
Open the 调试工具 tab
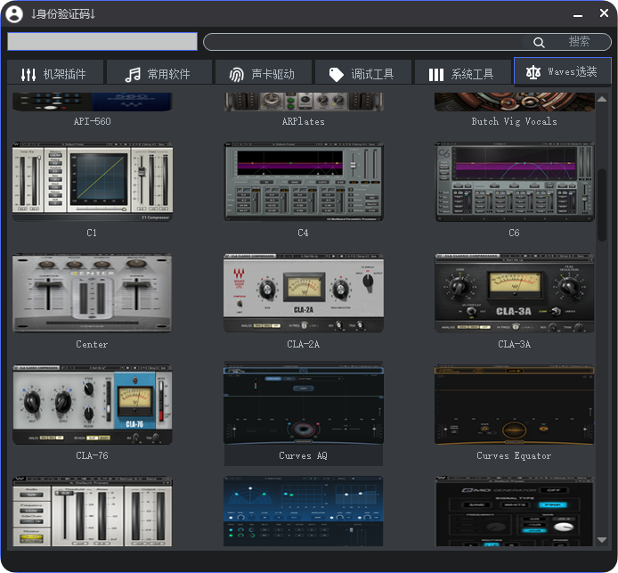pyautogui.click(x=363, y=72)
